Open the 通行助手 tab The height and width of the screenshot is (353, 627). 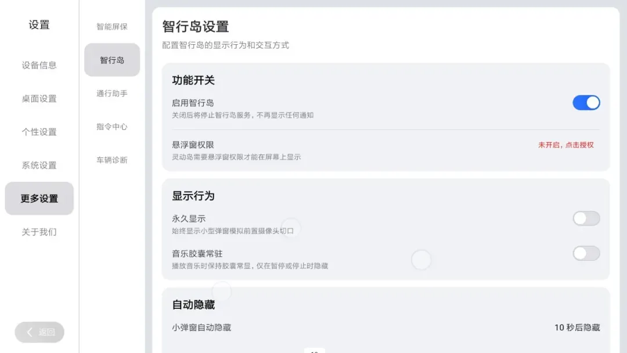111,93
